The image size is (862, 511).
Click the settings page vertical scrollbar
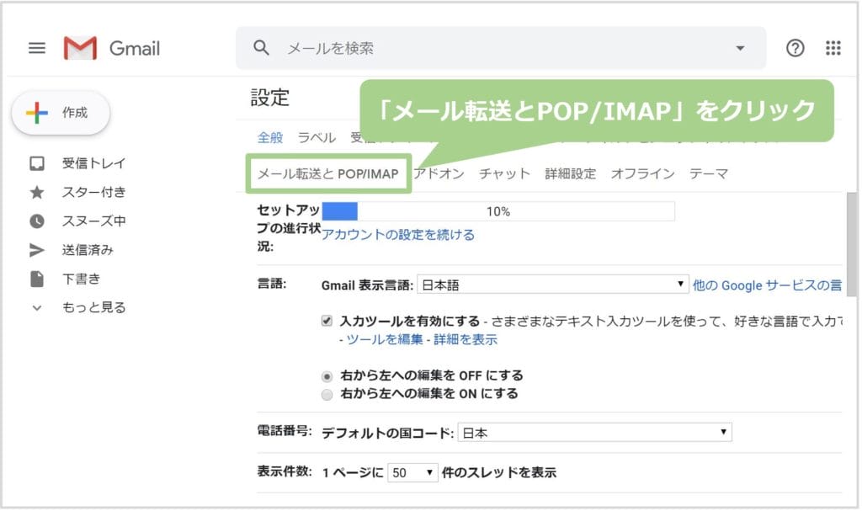(x=852, y=244)
